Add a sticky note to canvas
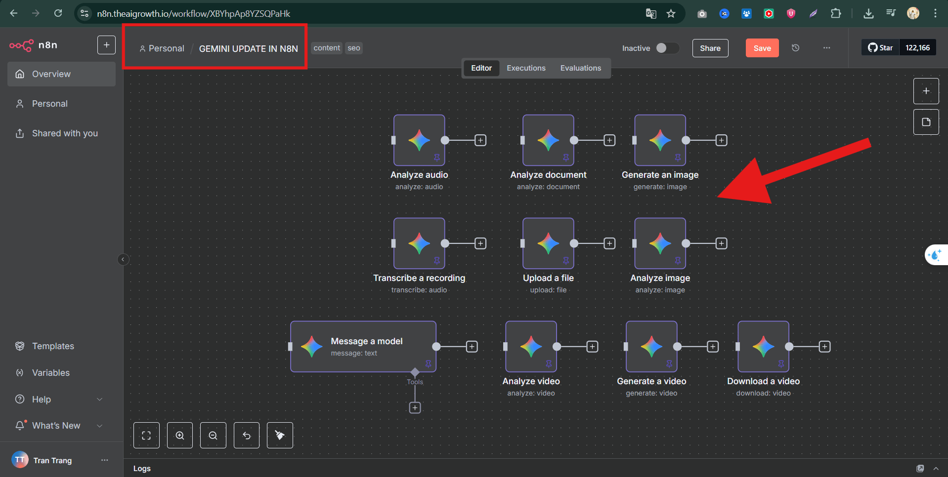 point(926,122)
